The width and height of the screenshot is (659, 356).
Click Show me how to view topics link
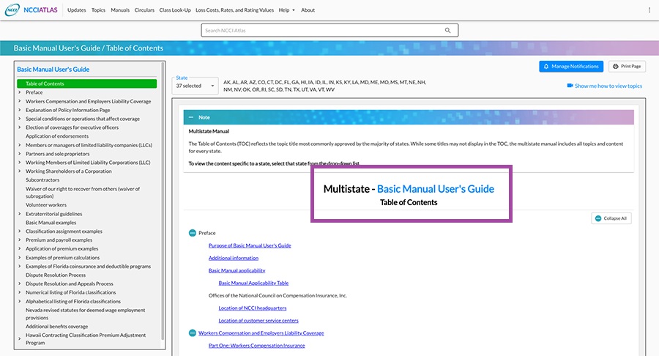[x=608, y=86]
